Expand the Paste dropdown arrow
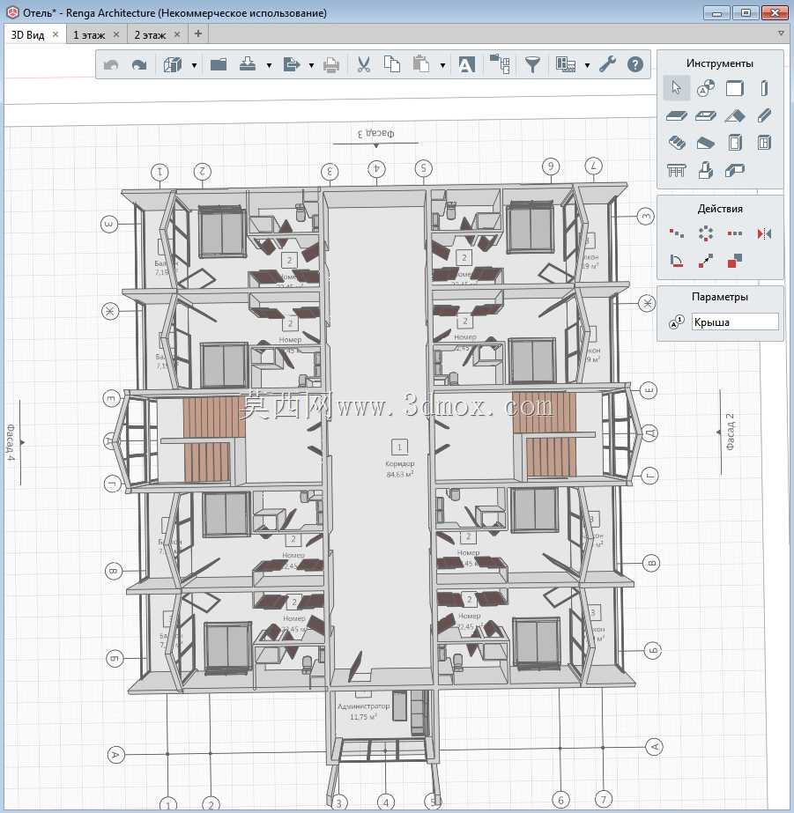This screenshot has height=813, width=794. click(442, 66)
